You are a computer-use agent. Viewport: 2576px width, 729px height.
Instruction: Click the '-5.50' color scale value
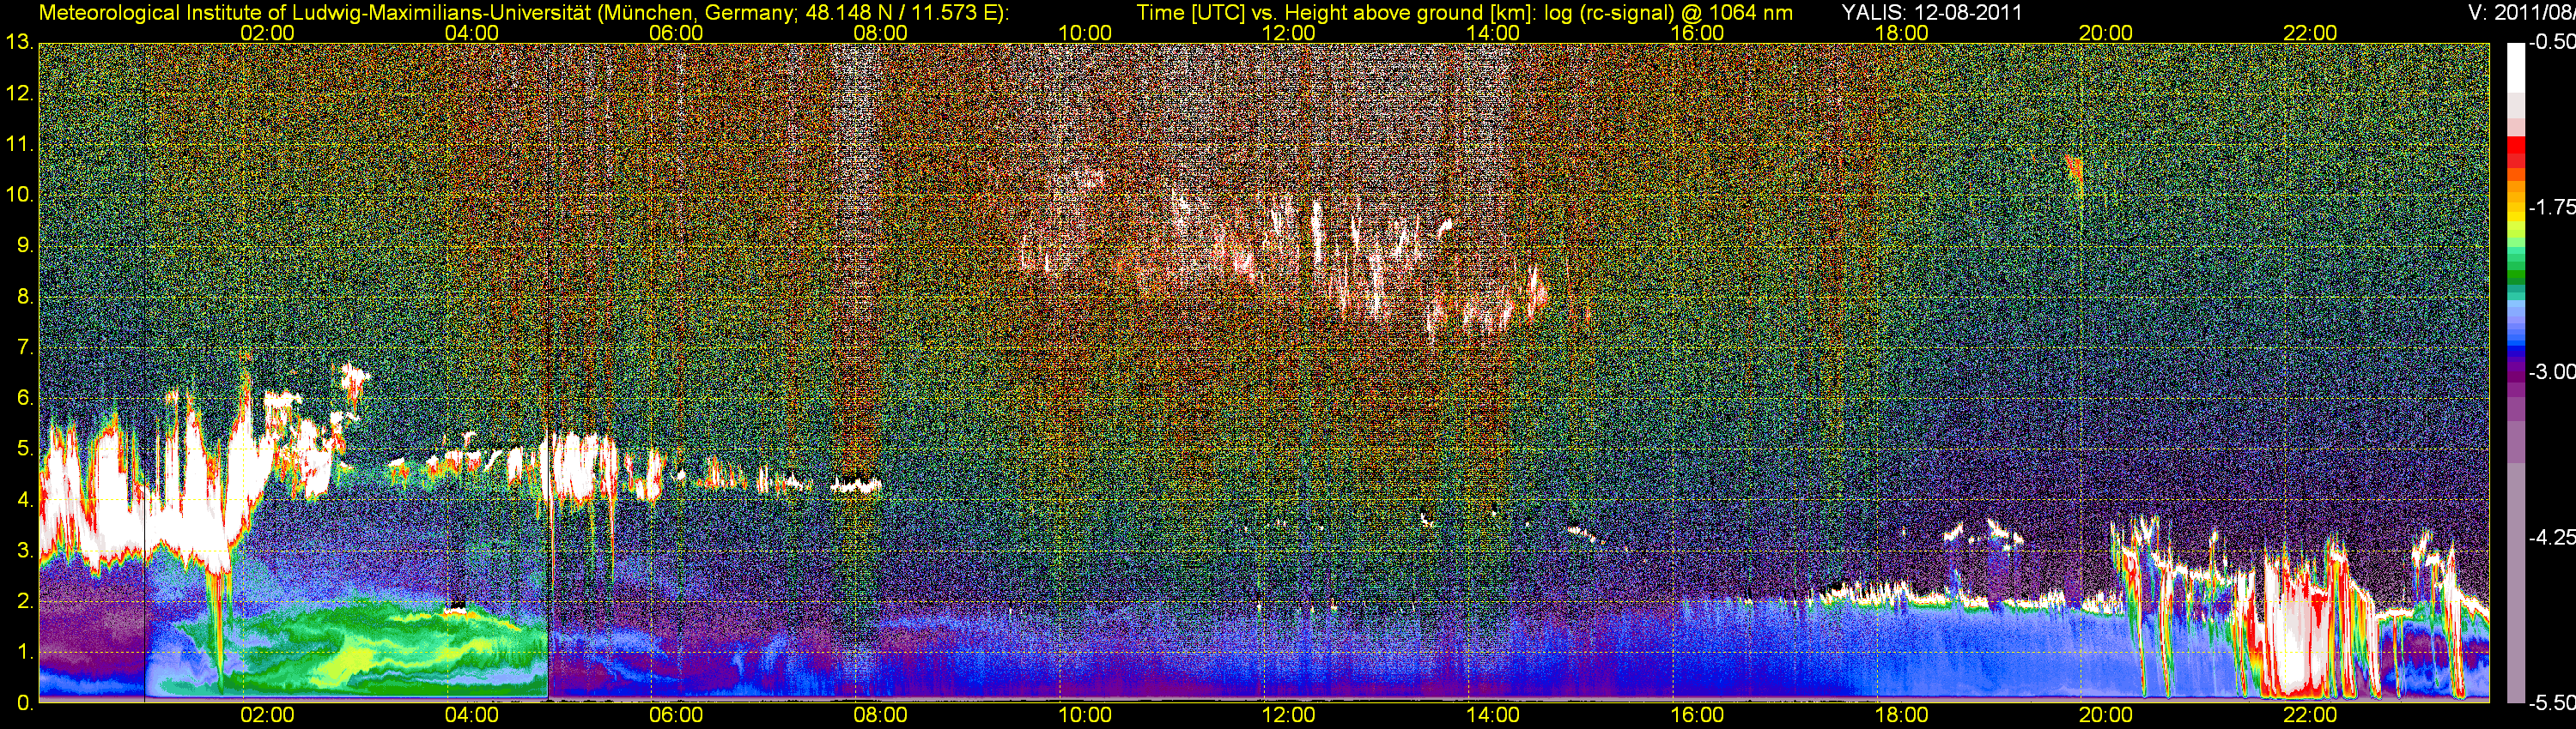point(2551,703)
